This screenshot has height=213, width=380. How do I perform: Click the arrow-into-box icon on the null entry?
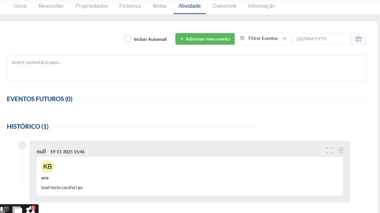coord(340,150)
